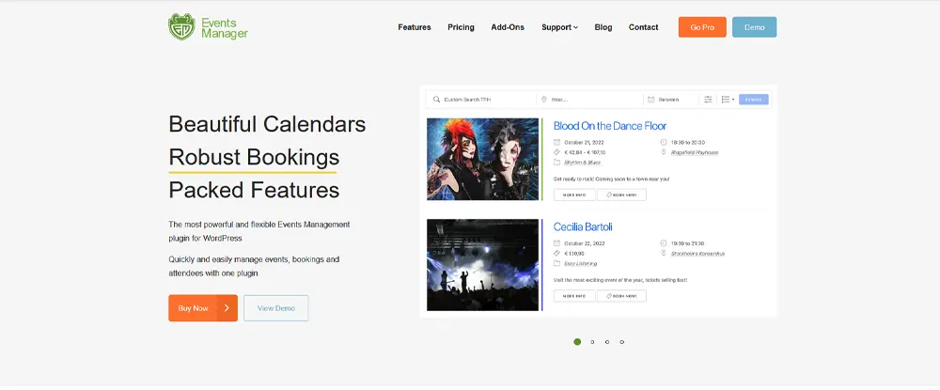Open the advanced filter sliders icon

pyautogui.click(x=708, y=100)
